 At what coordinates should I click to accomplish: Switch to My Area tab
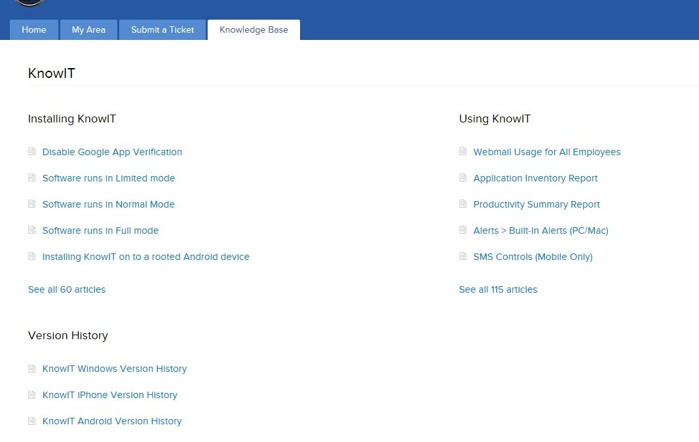[88, 30]
